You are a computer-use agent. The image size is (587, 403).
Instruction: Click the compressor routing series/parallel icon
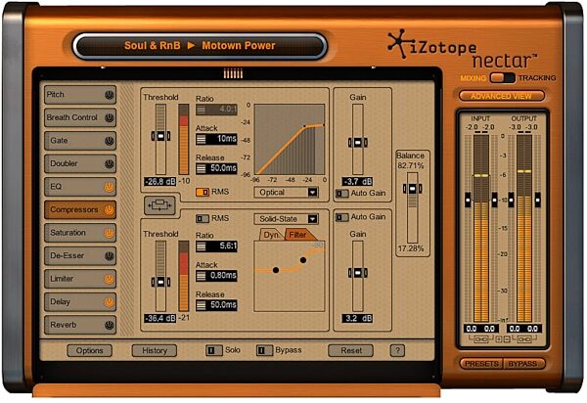tap(159, 205)
